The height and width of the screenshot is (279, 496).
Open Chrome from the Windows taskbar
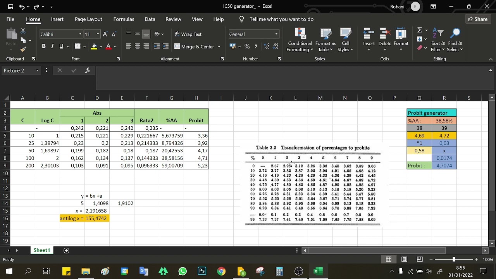point(221,271)
